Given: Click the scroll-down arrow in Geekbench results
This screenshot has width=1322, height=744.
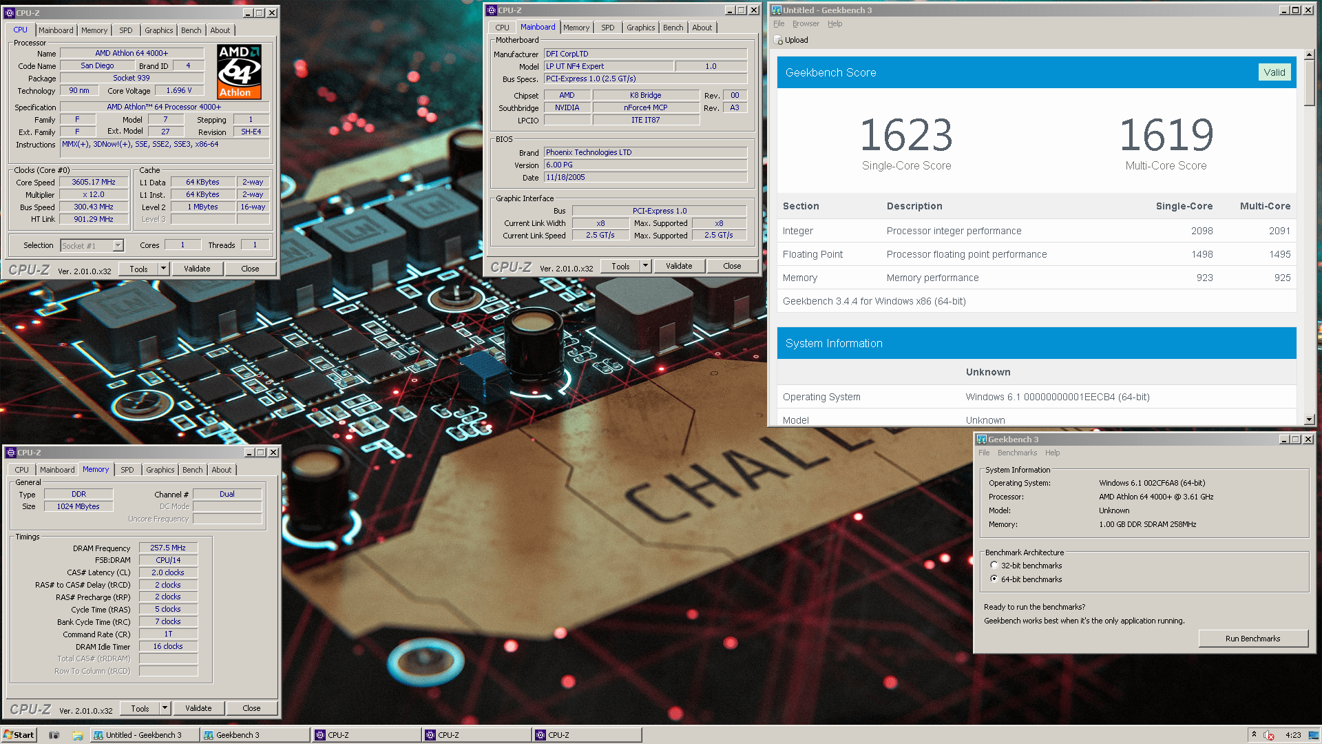Looking at the screenshot, I should coord(1309,419).
